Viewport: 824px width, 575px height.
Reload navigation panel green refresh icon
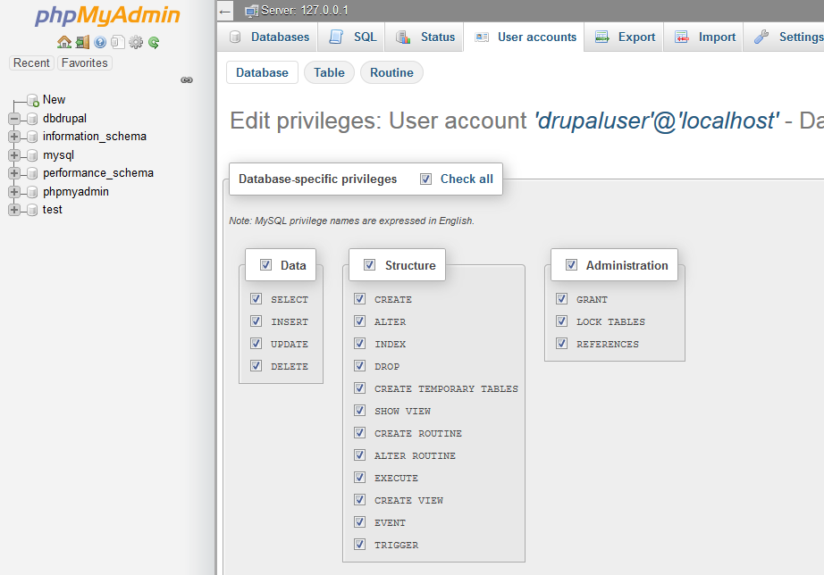[x=154, y=42]
